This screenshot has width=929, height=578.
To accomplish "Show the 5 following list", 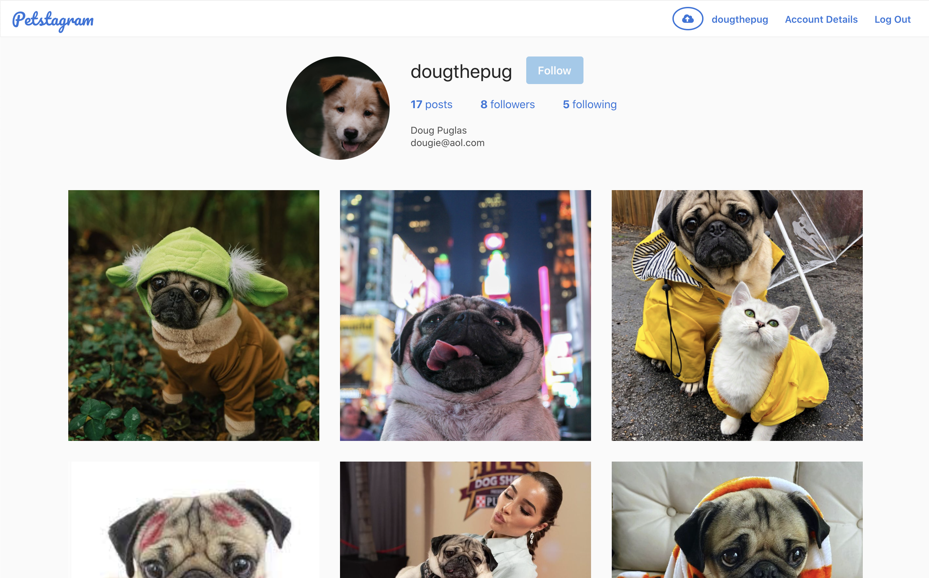I will [x=590, y=104].
